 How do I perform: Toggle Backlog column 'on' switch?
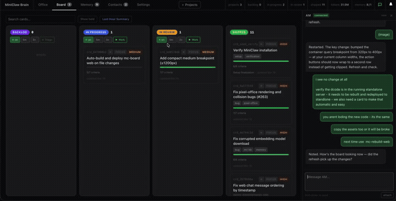click(x=15, y=40)
